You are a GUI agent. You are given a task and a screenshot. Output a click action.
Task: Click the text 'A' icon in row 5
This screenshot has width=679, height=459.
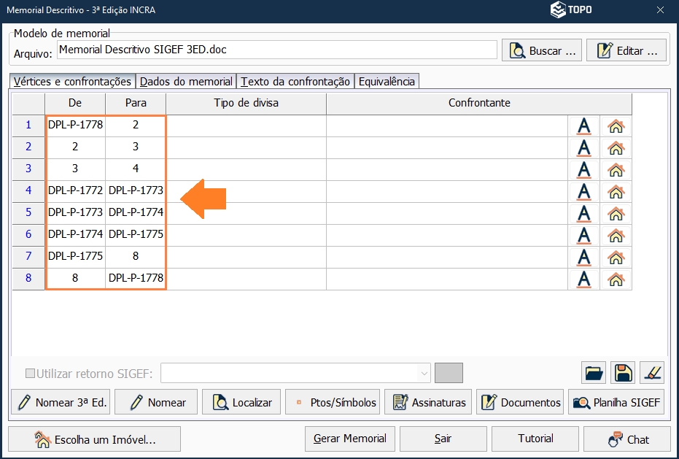(583, 214)
